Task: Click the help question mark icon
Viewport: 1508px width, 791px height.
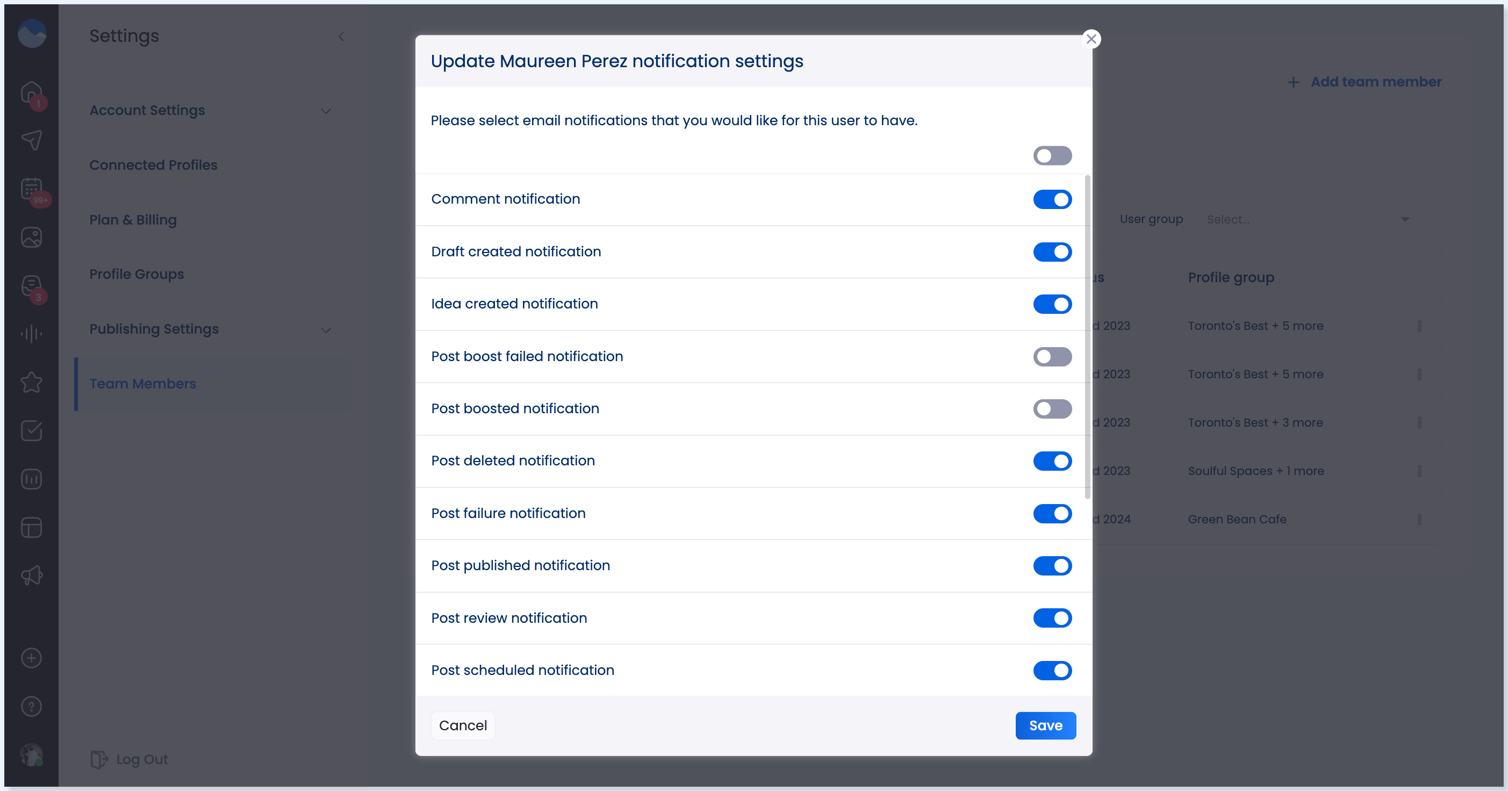Action: click(32, 706)
